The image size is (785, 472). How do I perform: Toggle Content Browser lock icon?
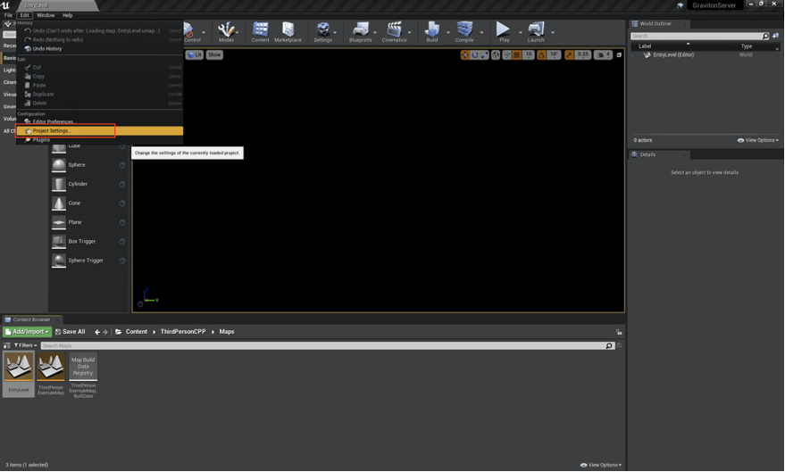tap(619, 332)
